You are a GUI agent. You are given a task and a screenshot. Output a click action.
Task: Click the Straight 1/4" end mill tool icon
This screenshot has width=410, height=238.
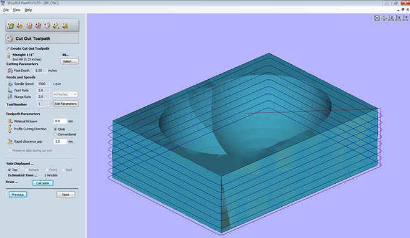click(9, 55)
